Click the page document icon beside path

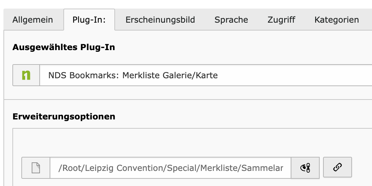36,168
